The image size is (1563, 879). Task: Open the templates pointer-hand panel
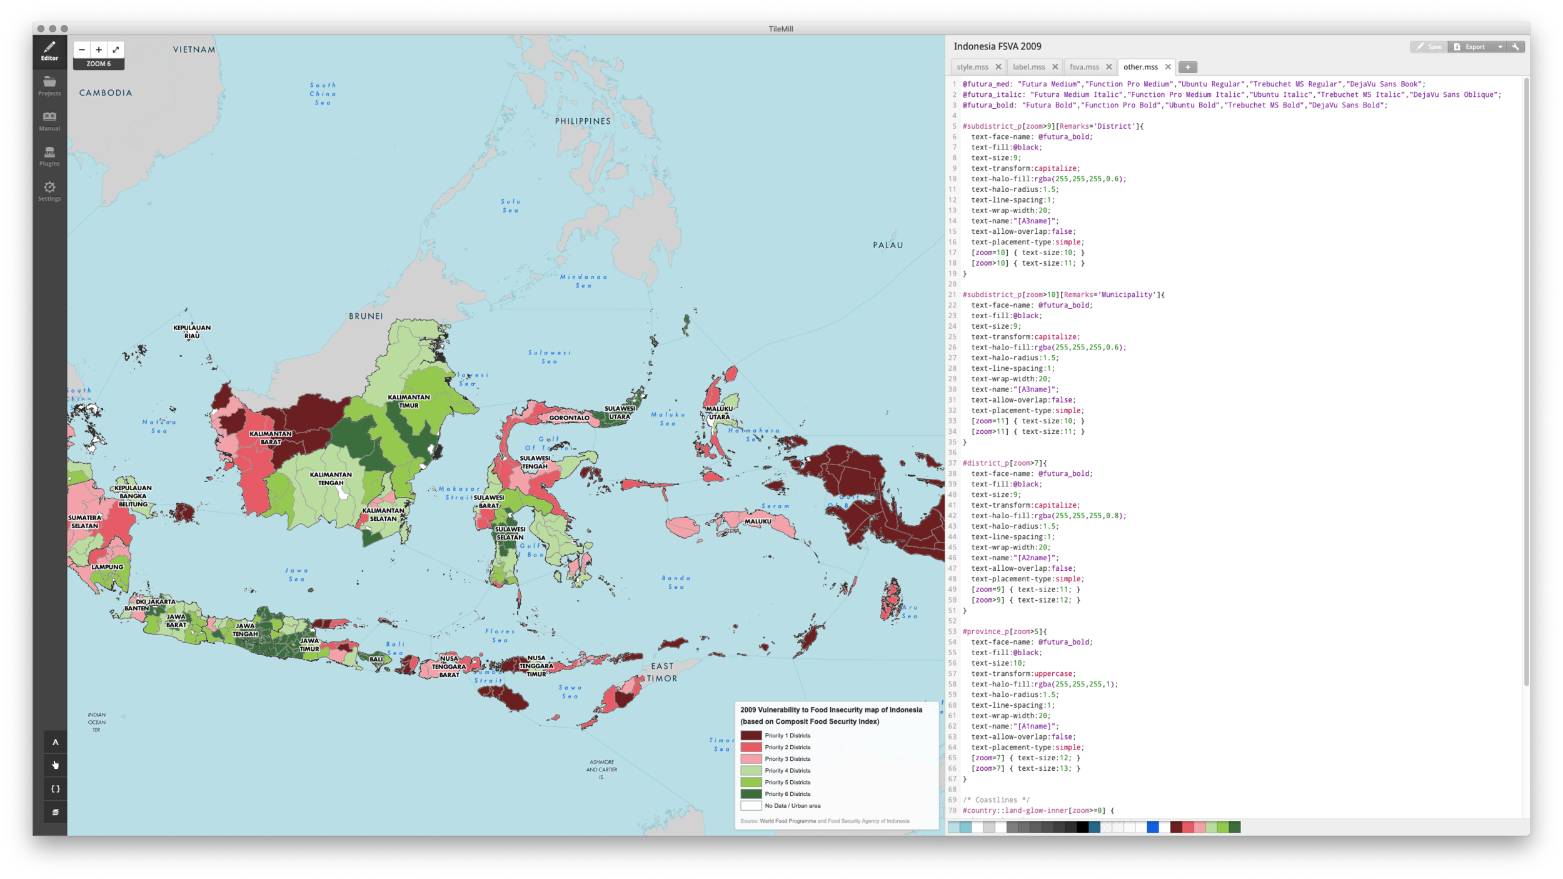(x=55, y=765)
